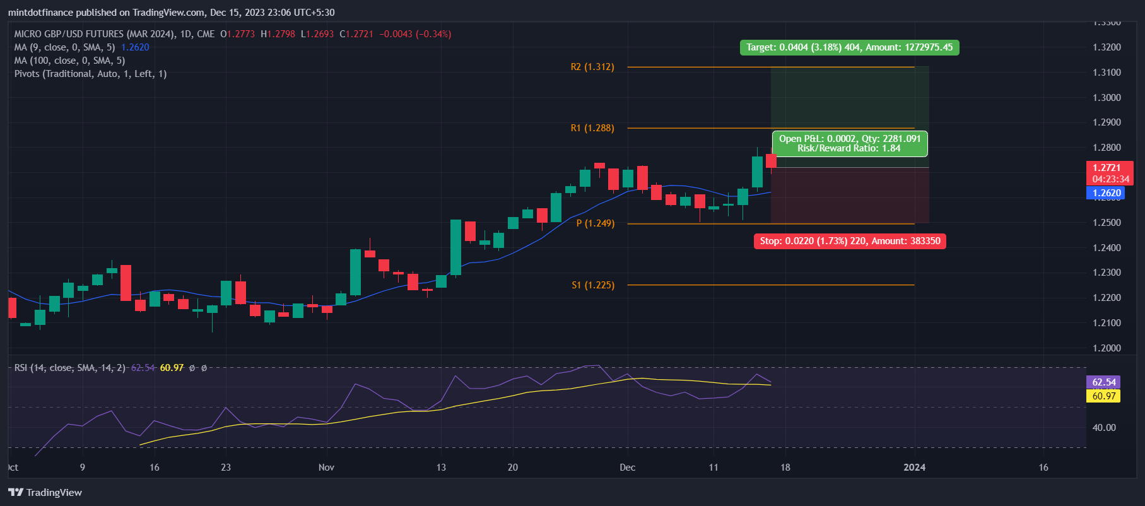Image resolution: width=1145 pixels, height=506 pixels.
Task: Click the 40.00 RSI axis label
Action: (x=1104, y=428)
